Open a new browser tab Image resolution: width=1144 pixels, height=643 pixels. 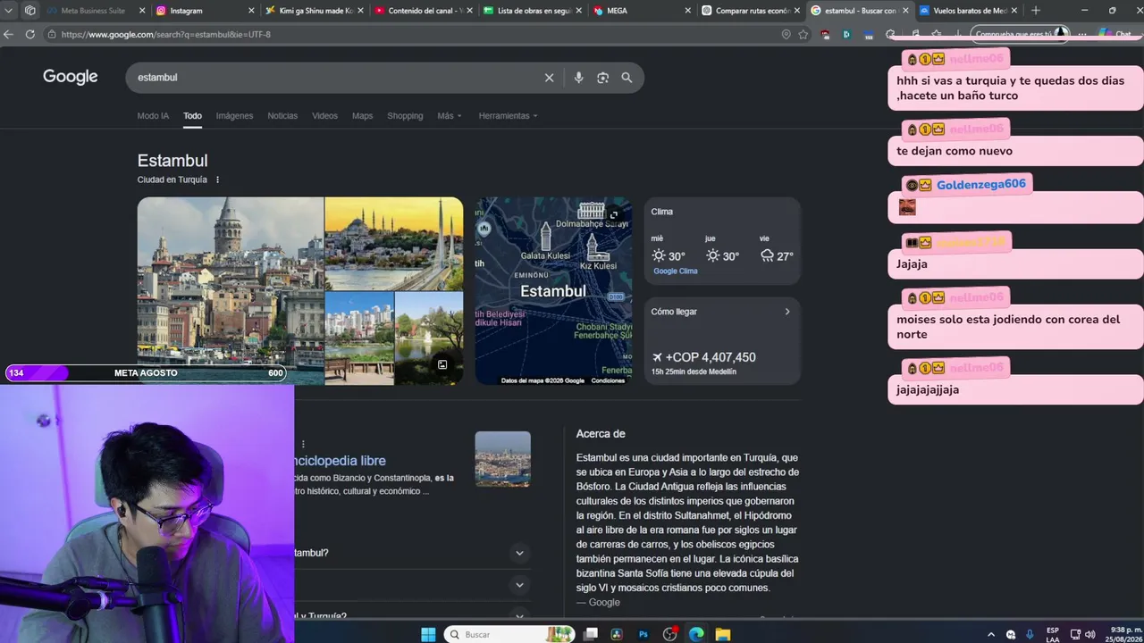click(x=1036, y=11)
